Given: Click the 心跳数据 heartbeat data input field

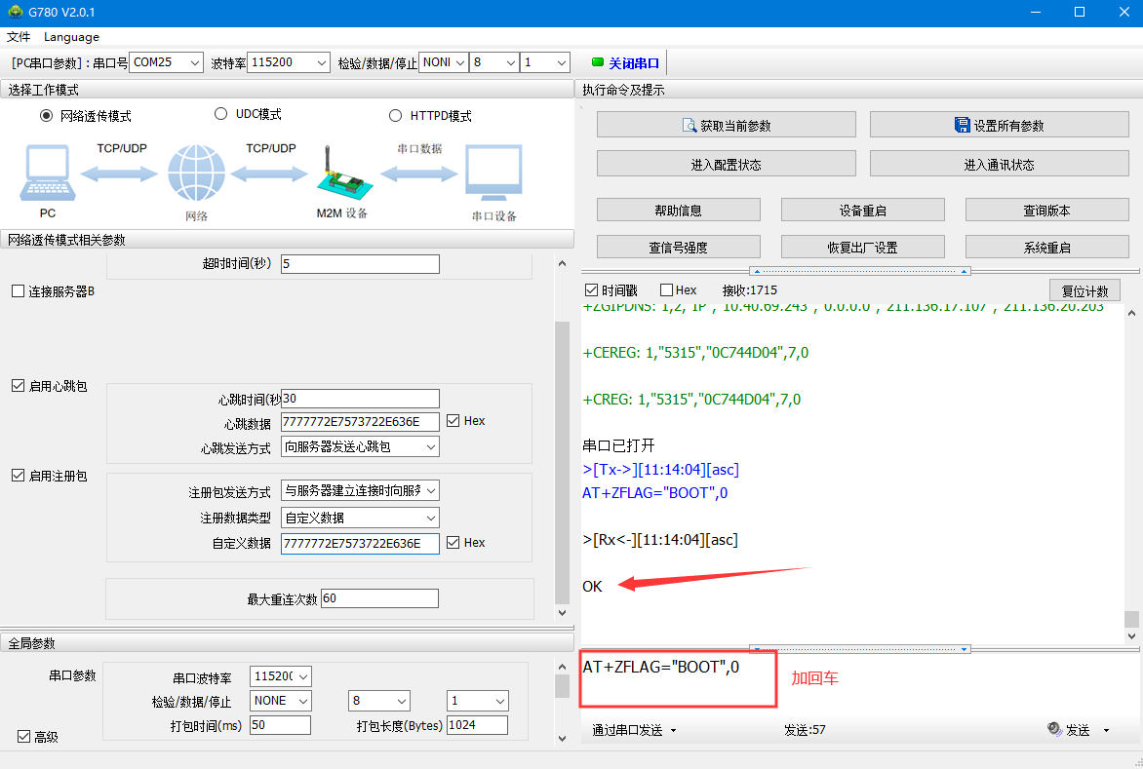Looking at the screenshot, I should coord(360,422).
